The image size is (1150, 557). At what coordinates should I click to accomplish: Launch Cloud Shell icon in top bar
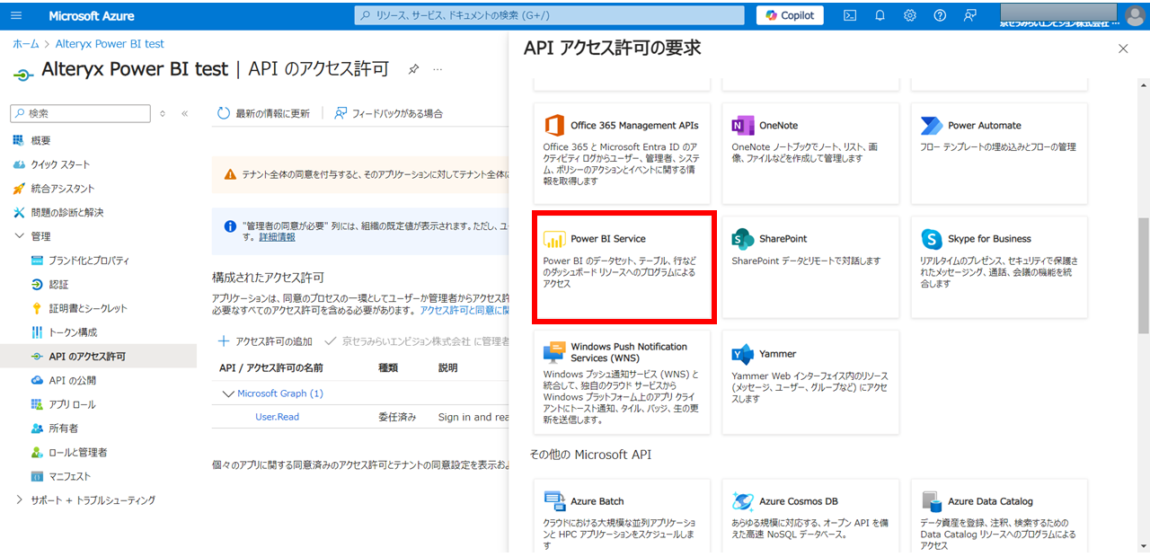(850, 15)
